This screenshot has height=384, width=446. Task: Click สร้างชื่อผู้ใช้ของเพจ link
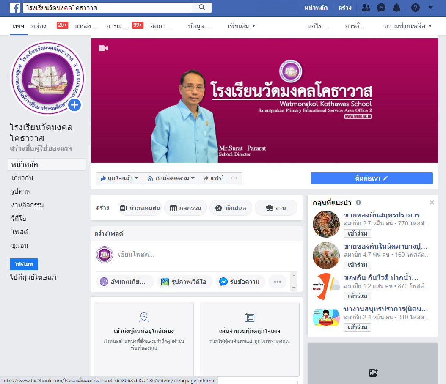[41, 148]
